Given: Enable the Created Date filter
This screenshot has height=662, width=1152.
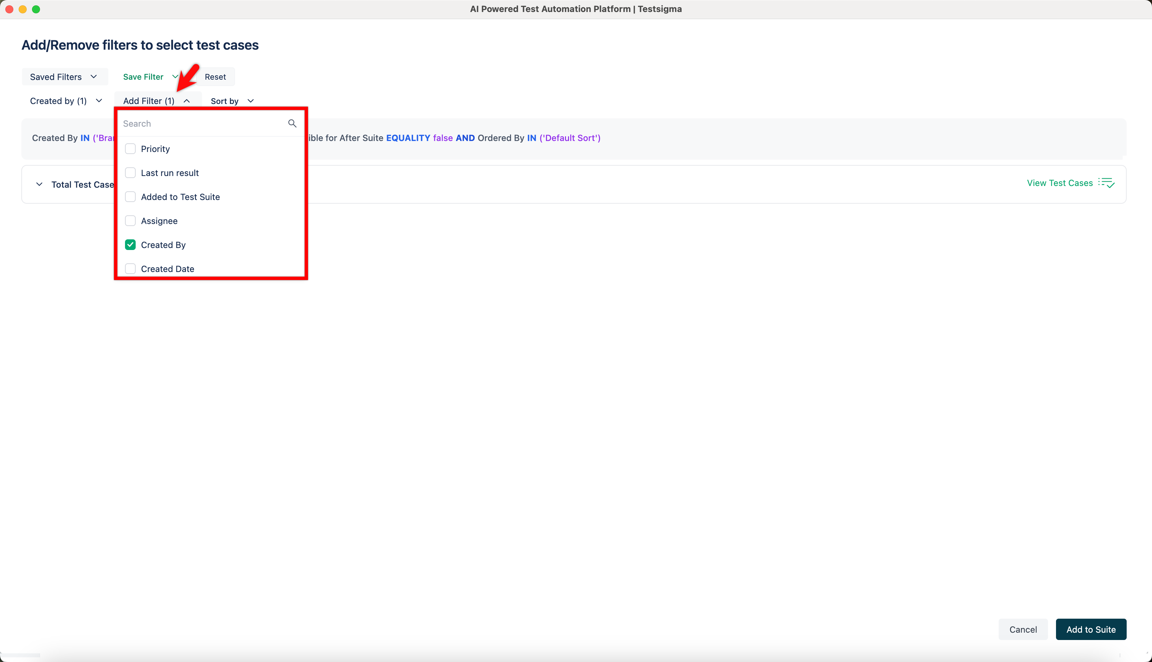Looking at the screenshot, I should click(x=130, y=268).
